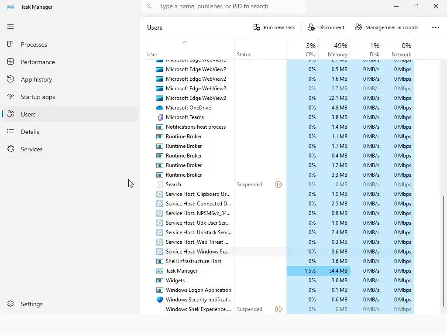The image size is (447, 335).
Task: Click the Processes sidebar icon
Action: coord(10,44)
